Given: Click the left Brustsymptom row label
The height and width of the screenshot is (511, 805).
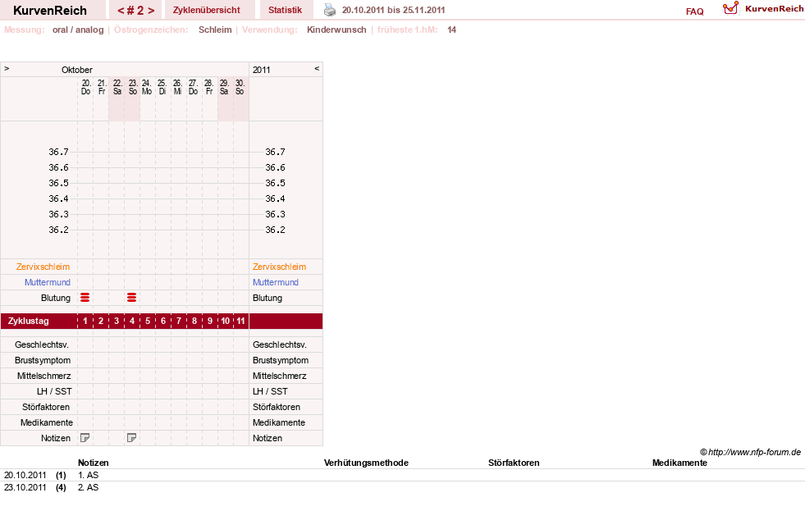Looking at the screenshot, I should point(43,360).
